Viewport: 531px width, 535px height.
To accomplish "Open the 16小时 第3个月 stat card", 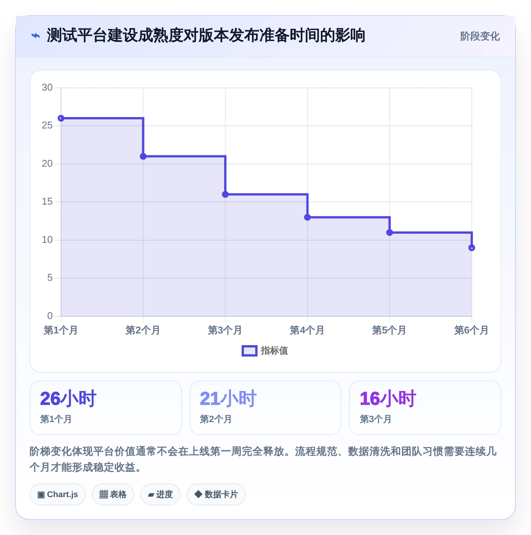I will pyautogui.click(x=425, y=408).
